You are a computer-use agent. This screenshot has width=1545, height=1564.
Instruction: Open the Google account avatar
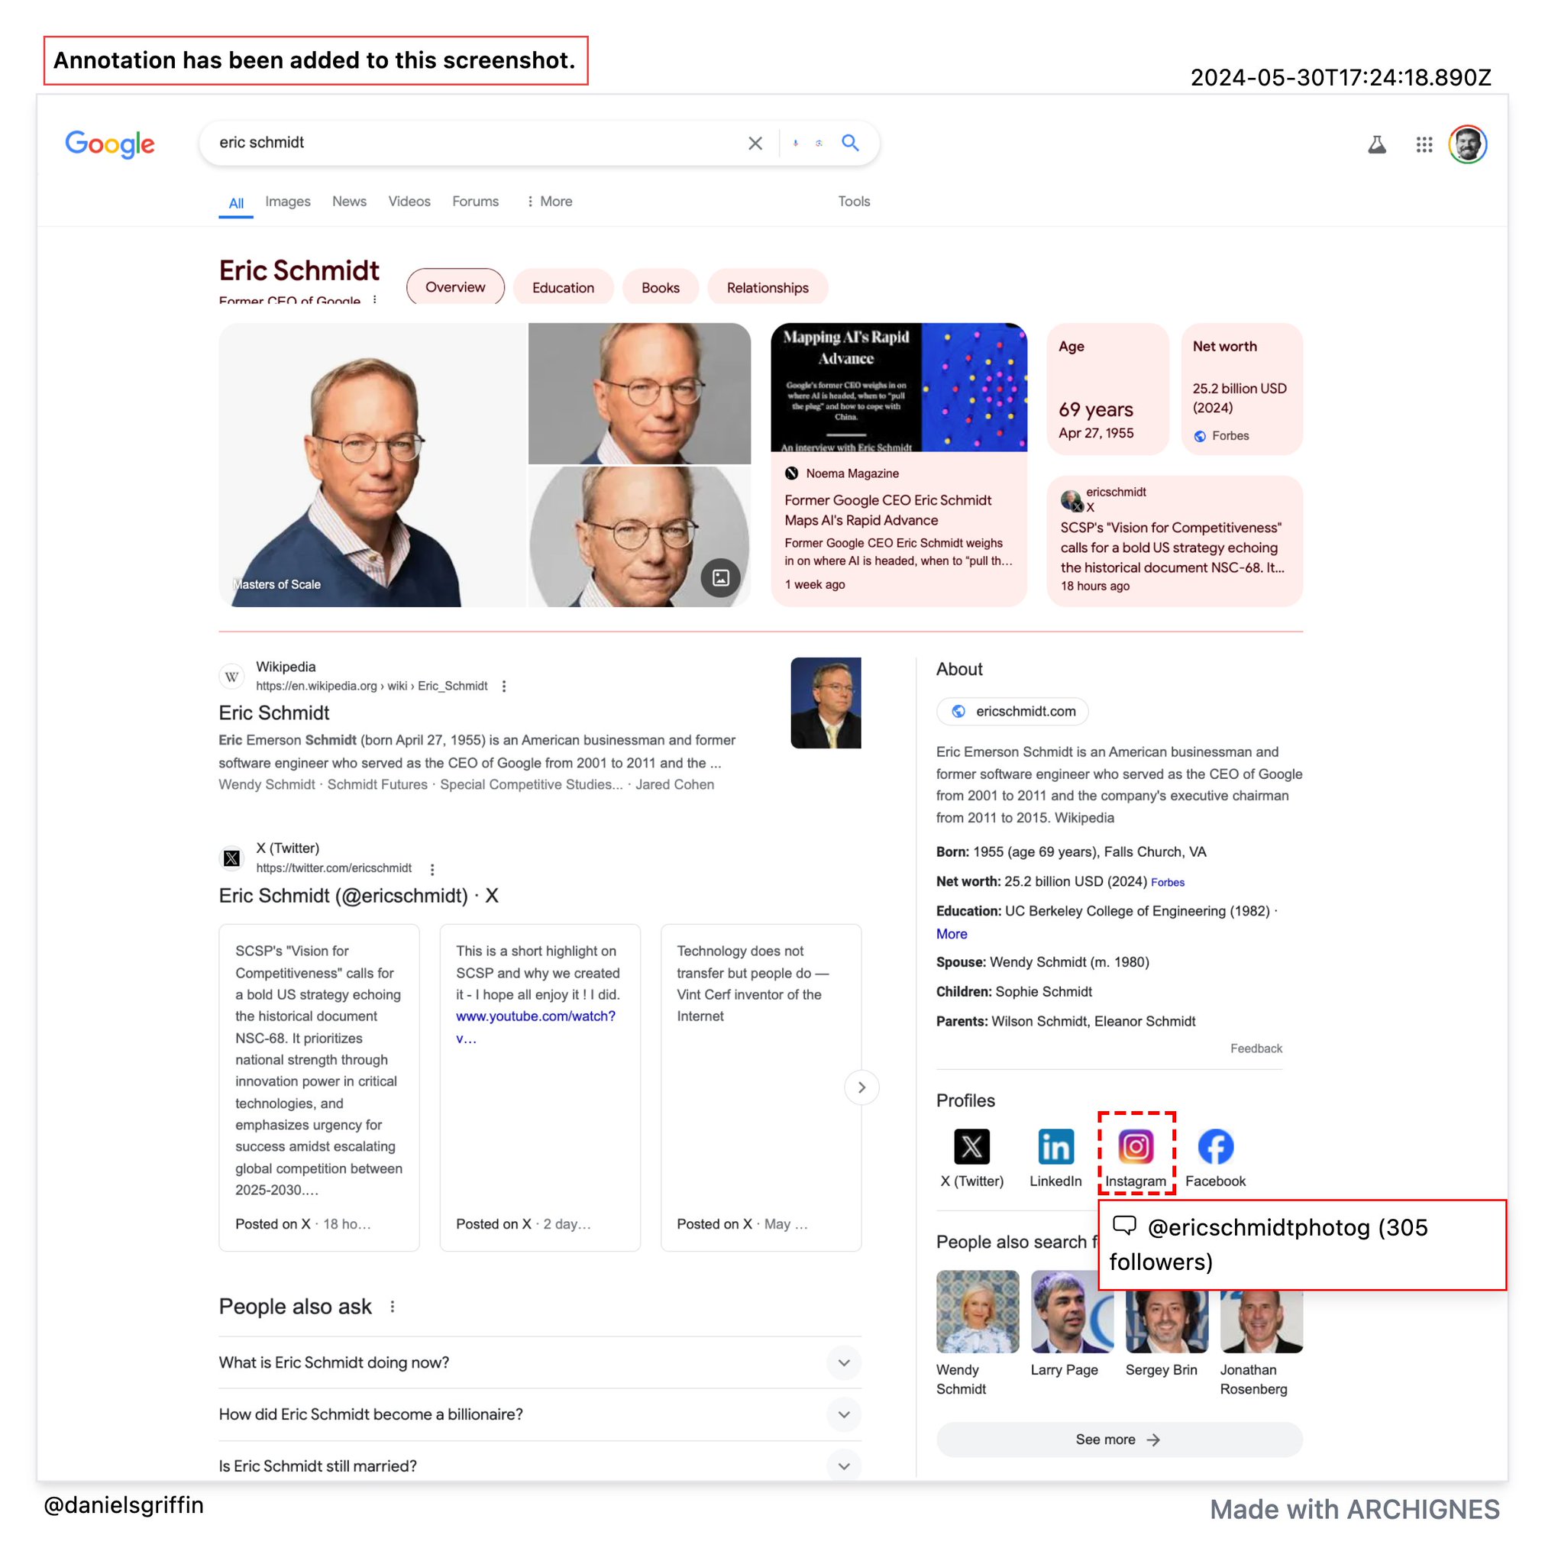tap(1467, 145)
